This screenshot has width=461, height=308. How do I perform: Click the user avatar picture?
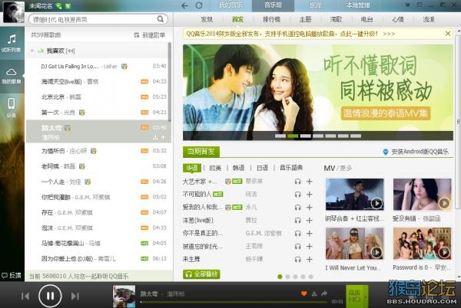click(14, 12)
